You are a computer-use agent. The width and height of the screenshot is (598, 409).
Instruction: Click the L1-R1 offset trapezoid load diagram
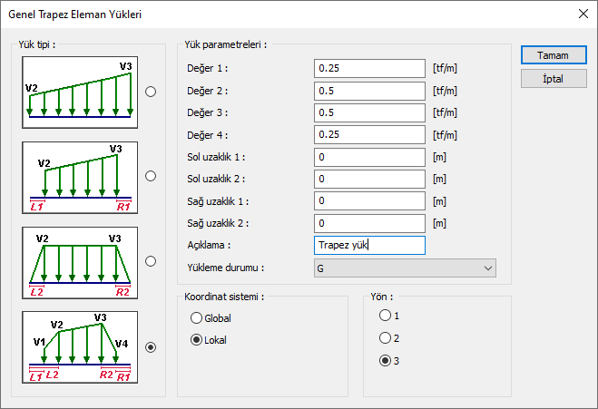pyautogui.click(x=79, y=176)
